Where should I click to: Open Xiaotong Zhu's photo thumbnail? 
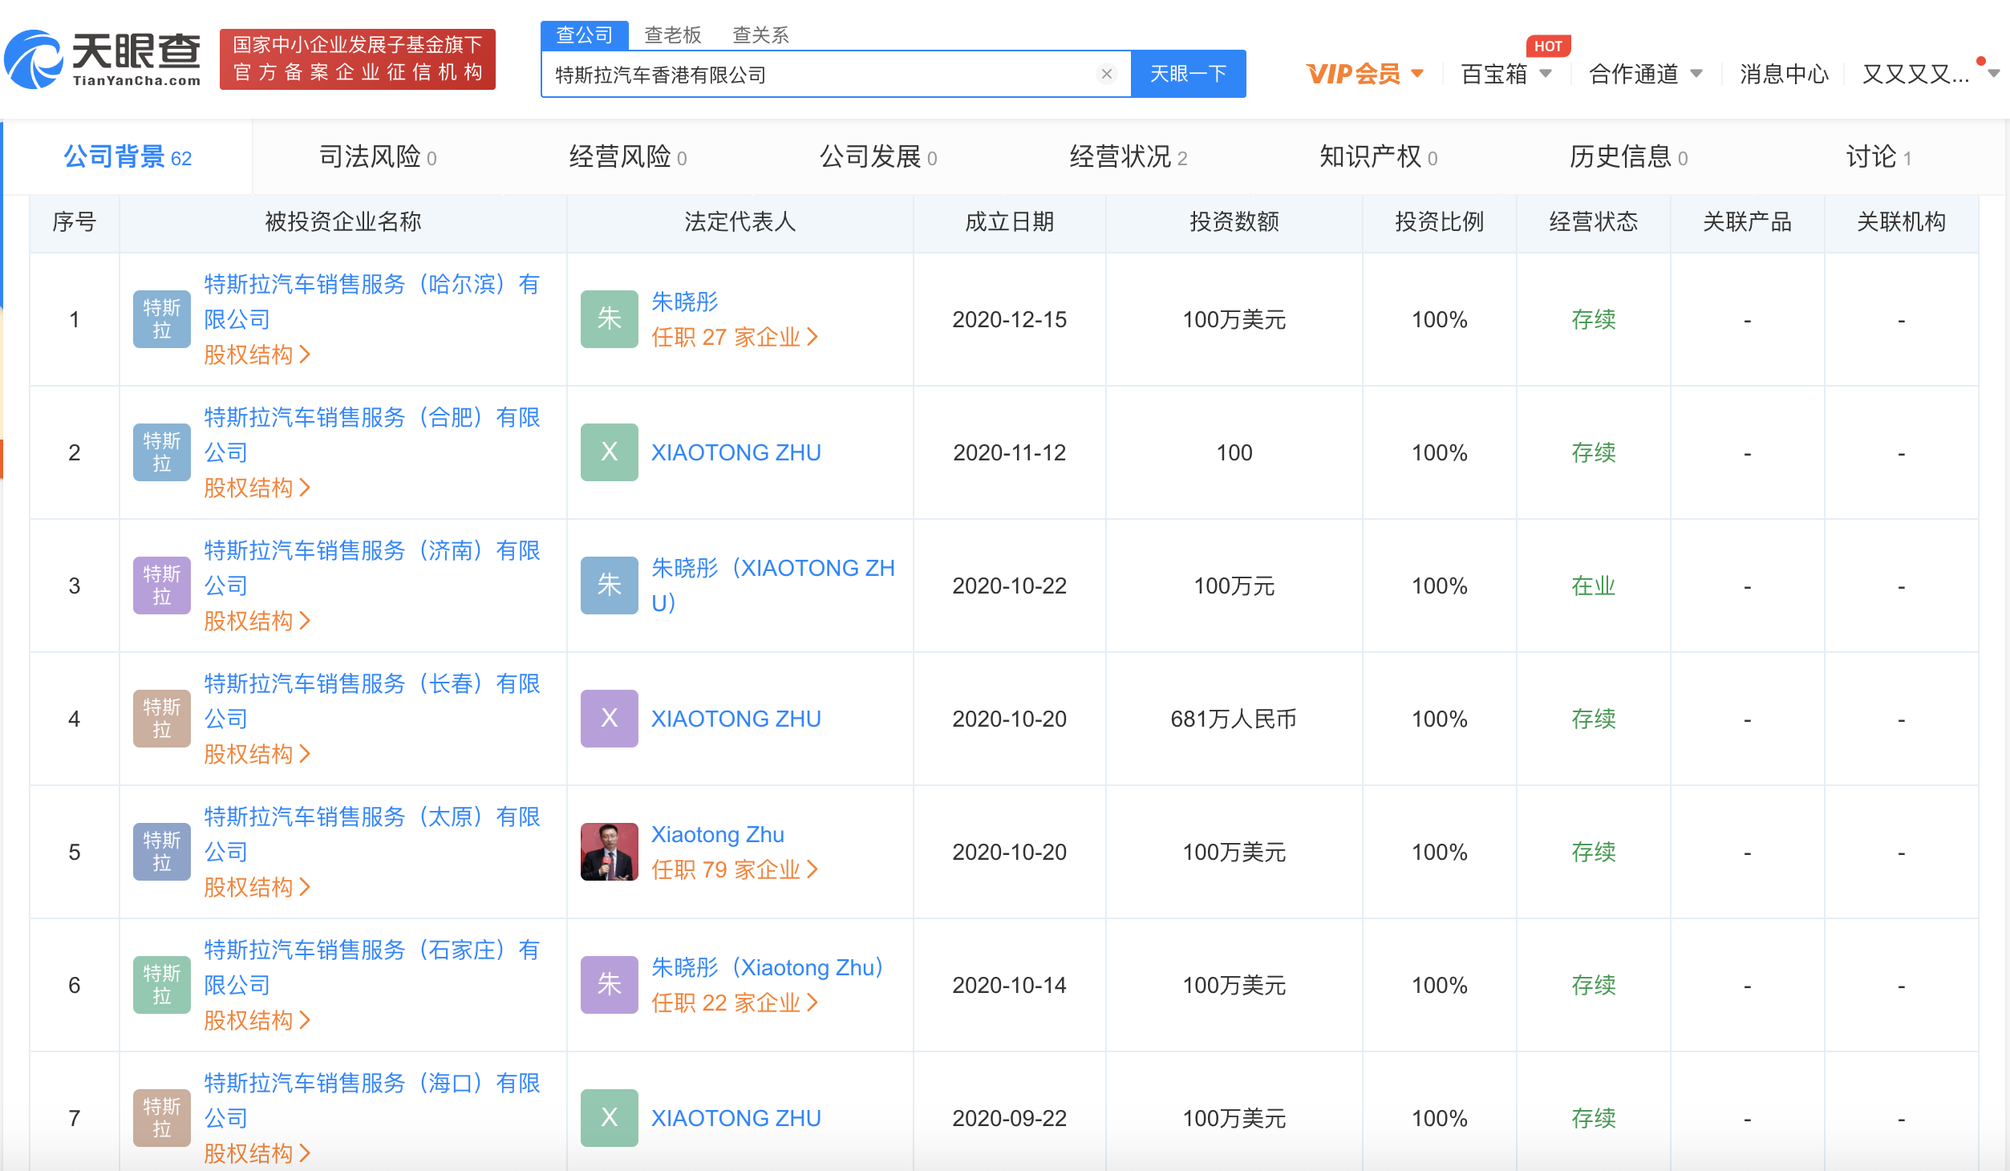tap(609, 852)
